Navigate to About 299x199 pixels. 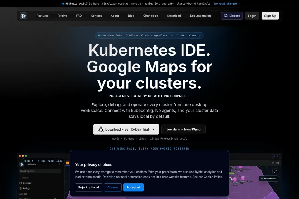click(x=115, y=16)
